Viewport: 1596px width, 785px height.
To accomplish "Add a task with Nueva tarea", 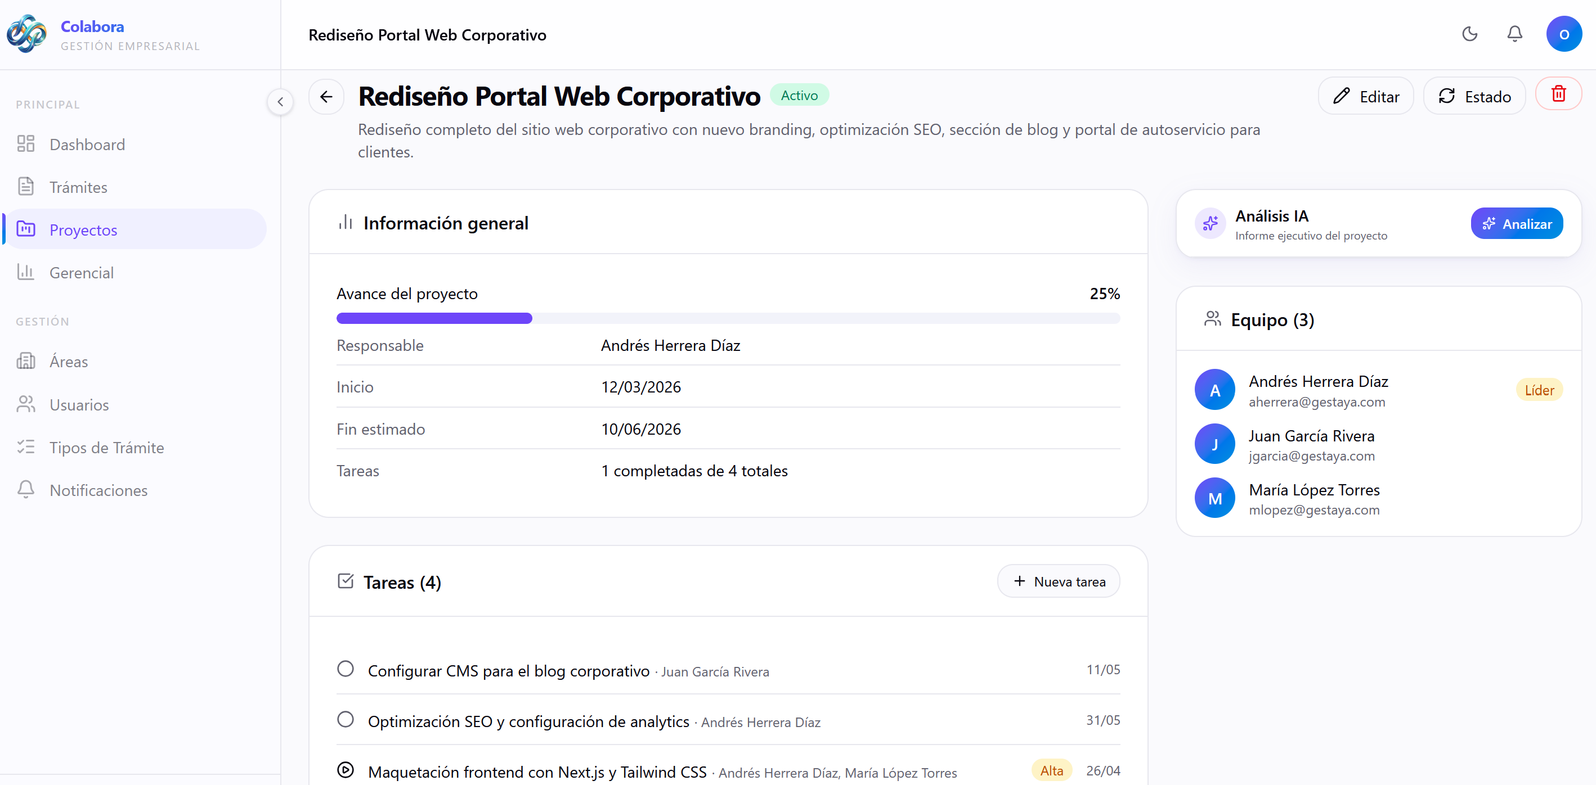I will 1057,582.
